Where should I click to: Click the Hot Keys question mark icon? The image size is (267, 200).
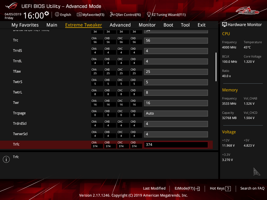(x=228, y=189)
